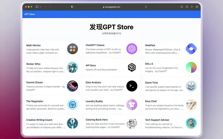Click "Browse Webpage/PDF/Data" description
This screenshot has height=139, width=223.
point(163,51)
